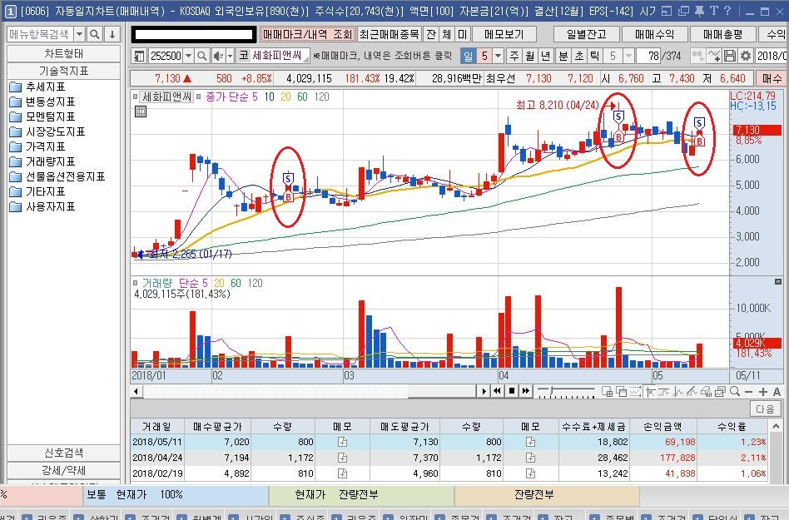Click the 메모보기 button
Viewport: 789px width, 520px height.
(504, 34)
